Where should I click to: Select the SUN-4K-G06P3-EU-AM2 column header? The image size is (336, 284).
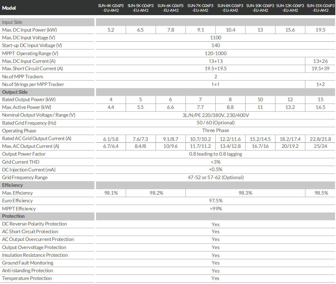[111, 8]
